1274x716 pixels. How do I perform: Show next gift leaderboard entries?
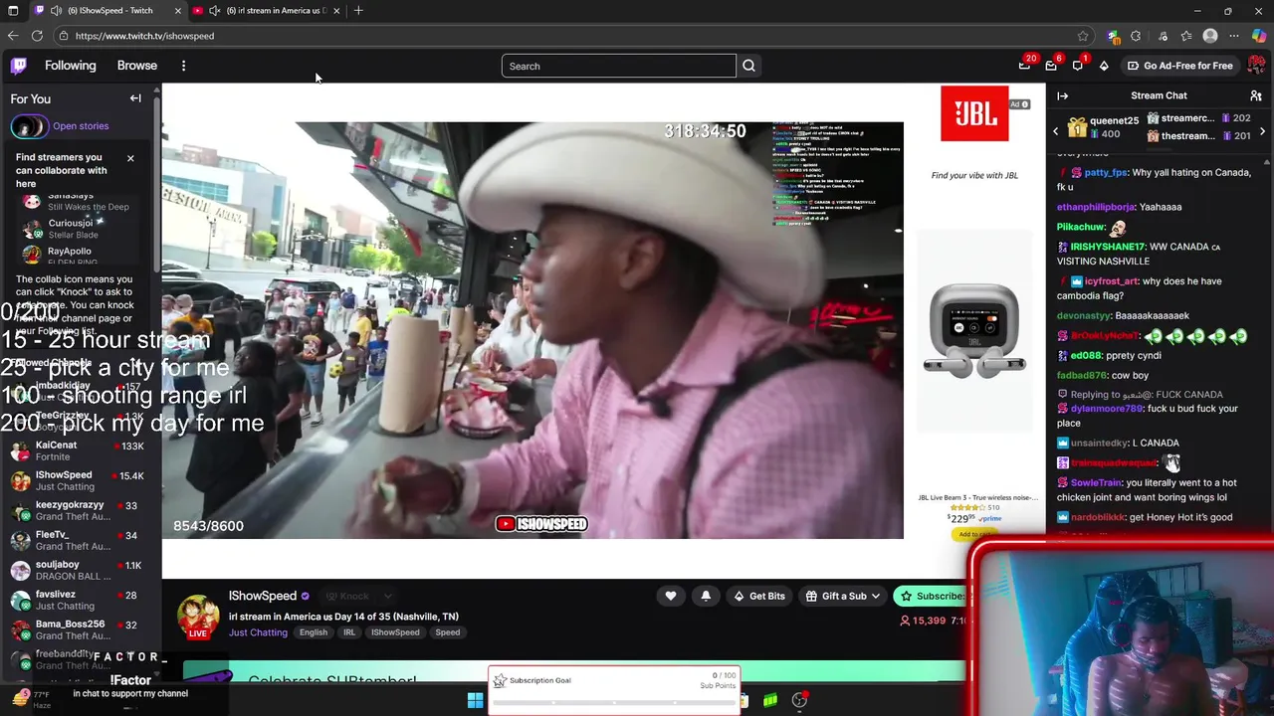(x=1262, y=130)
